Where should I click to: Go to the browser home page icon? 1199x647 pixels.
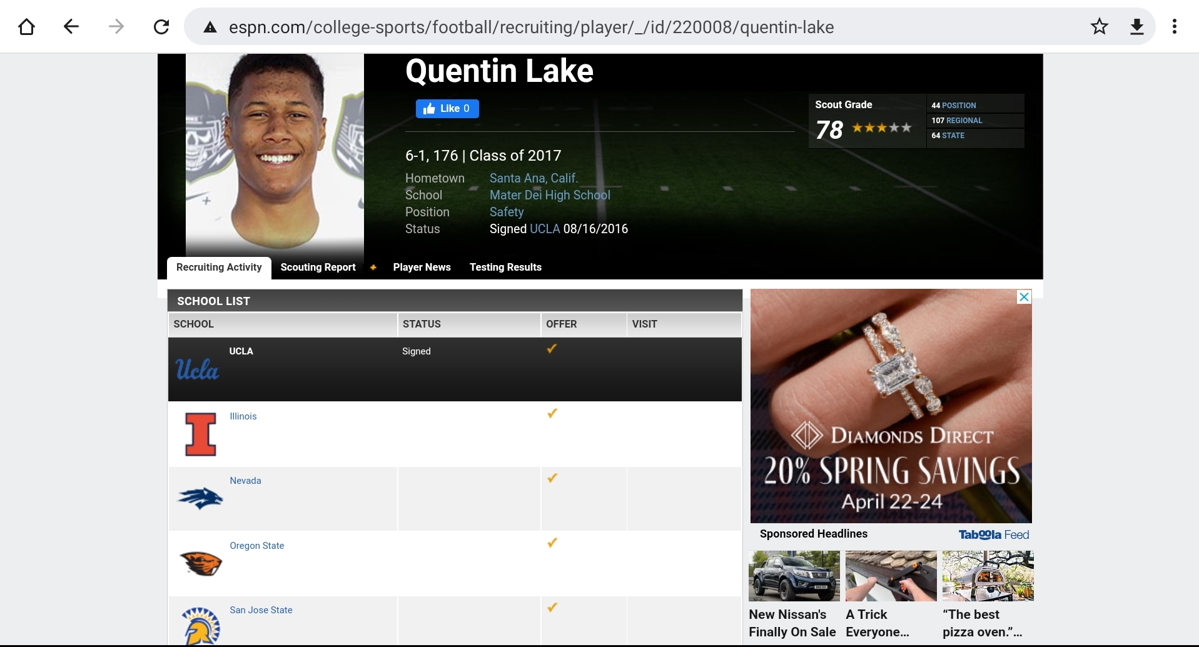click(x=26, y=27)
